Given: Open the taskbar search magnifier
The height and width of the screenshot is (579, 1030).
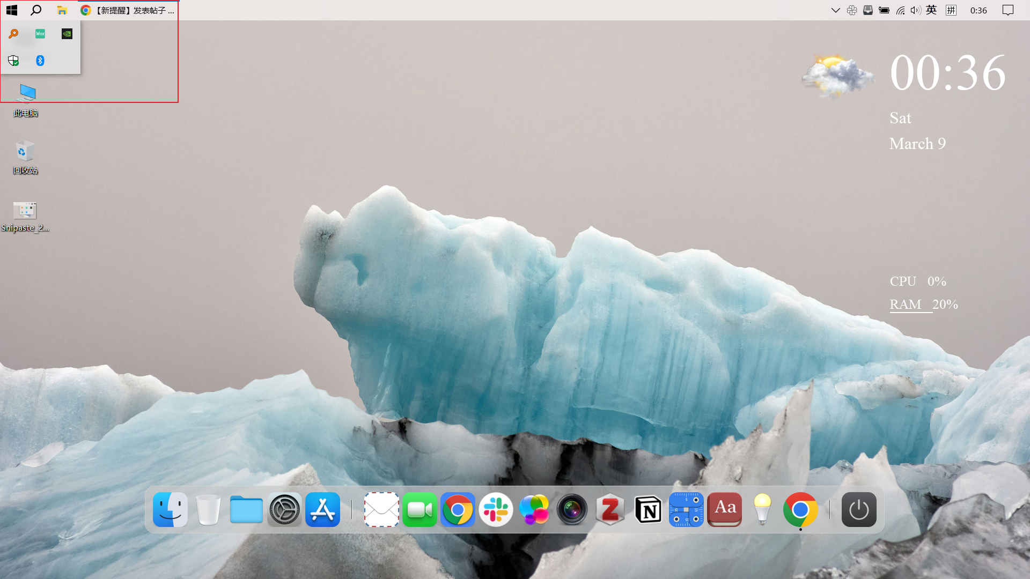Looking at the screenshot, I should [x=36, y=10].
